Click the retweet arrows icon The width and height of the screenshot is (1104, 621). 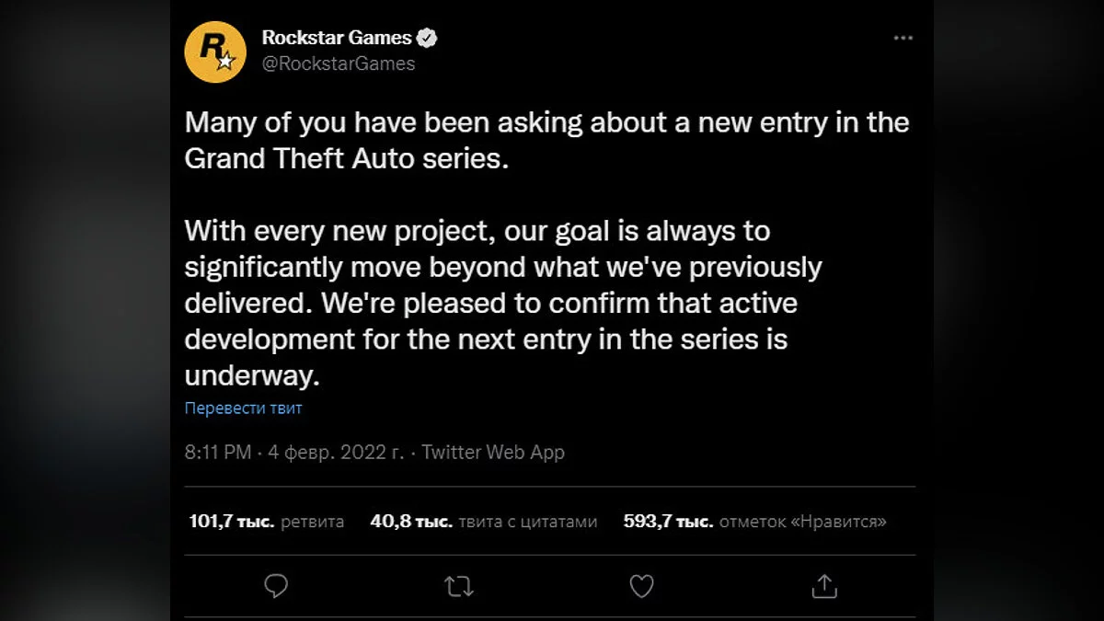tap(457, 585)
